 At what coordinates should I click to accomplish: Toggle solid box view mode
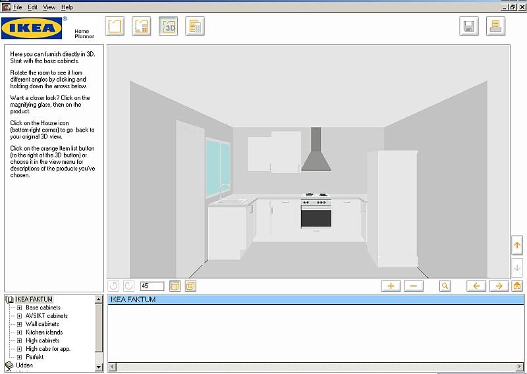[x=175, y=286]
